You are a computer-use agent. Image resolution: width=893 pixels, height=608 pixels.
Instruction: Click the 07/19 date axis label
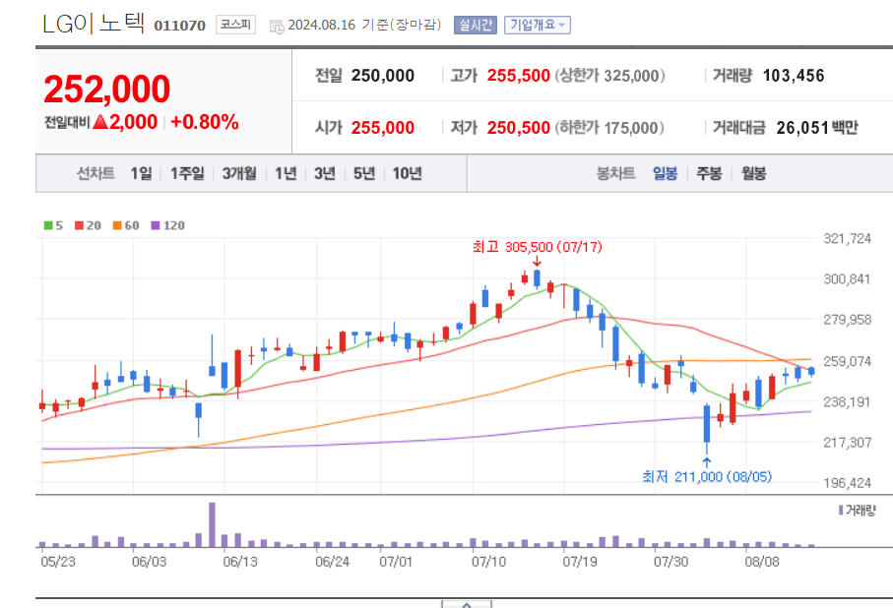pyautogui.click(x=580, y=562)
